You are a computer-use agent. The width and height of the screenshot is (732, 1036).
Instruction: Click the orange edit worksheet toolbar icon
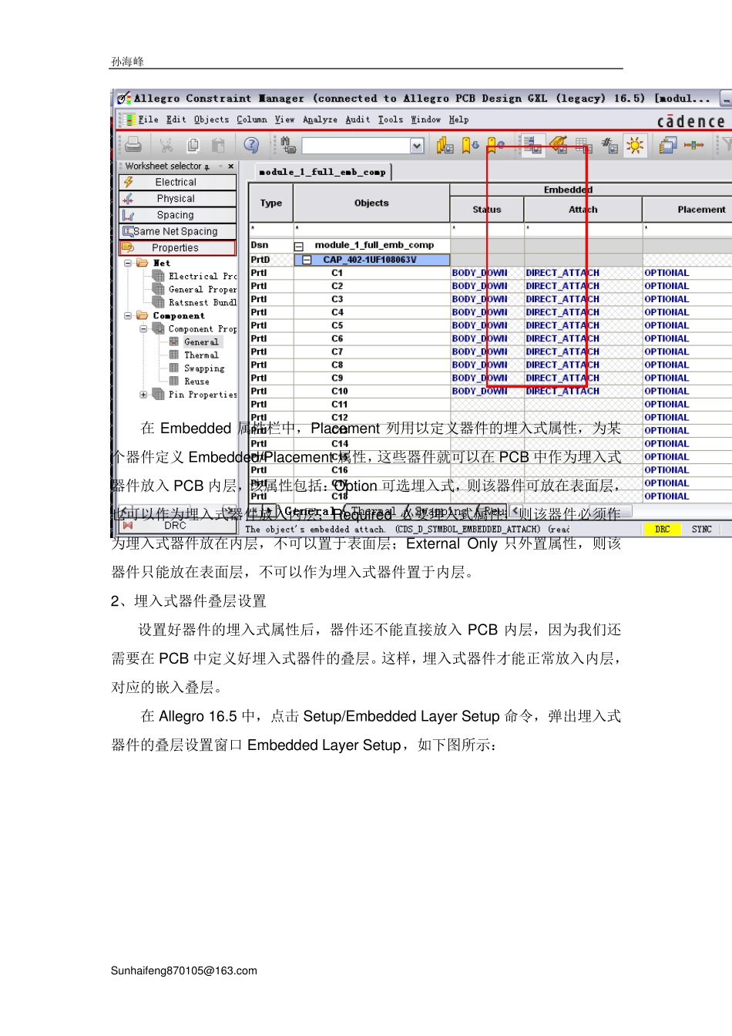point(559,145)
